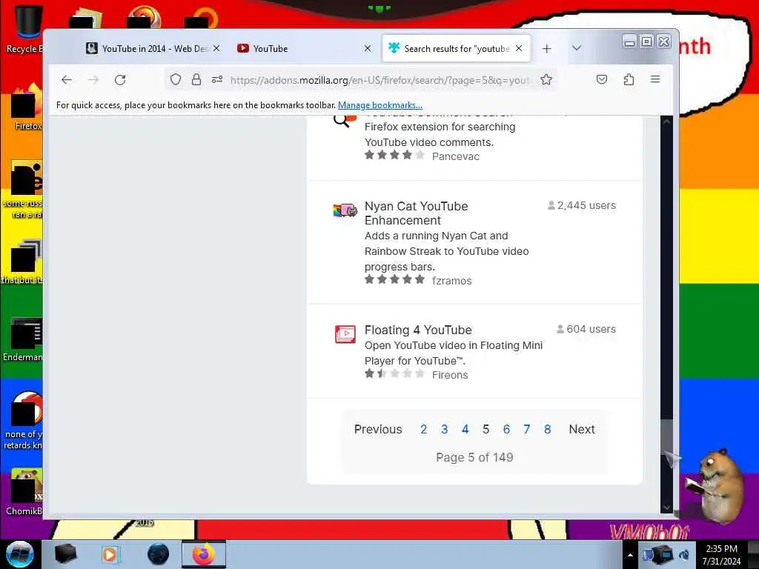The width and height of the screenshot is (759, 569).
Task: Click the scrollbar down arrow
Action: pyautogui.click(x=666, y=508)
